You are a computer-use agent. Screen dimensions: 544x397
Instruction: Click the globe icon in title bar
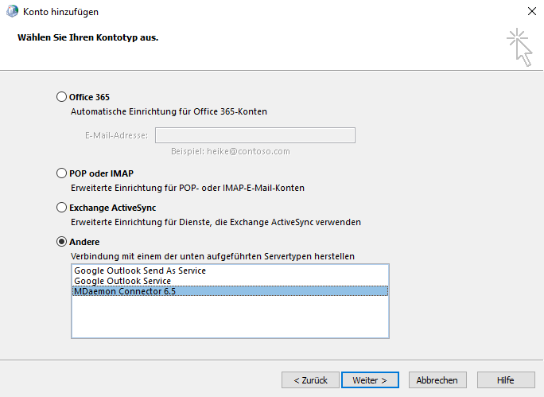click(x=10, y=12)
